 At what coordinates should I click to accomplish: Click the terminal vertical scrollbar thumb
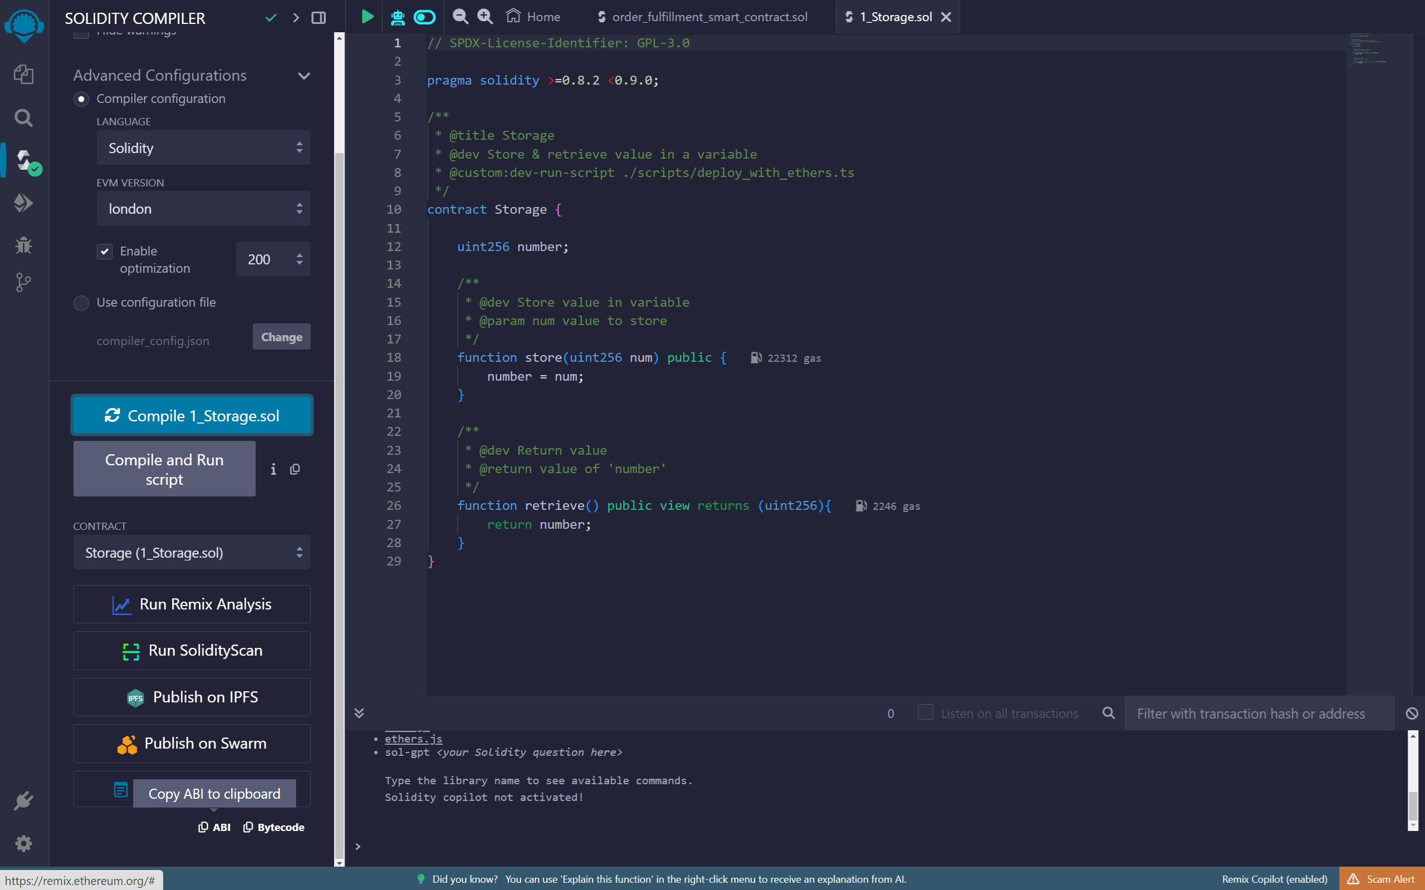pos(1413,805)
